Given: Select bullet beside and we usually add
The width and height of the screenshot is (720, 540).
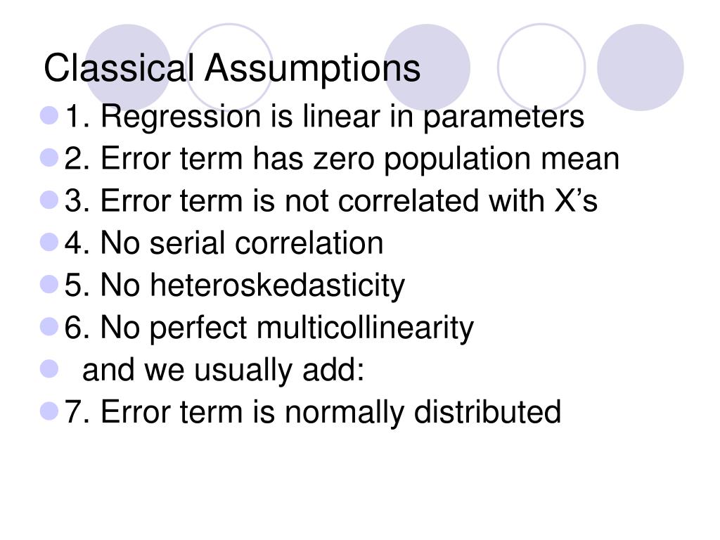Looking at the screenshot, I should 49,368.
